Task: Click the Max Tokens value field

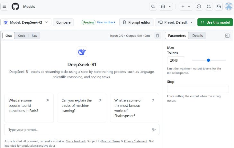Action: point(176,60)
